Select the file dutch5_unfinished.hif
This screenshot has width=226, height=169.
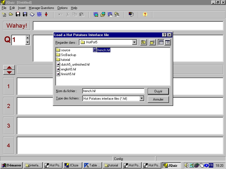click(73, 65)
